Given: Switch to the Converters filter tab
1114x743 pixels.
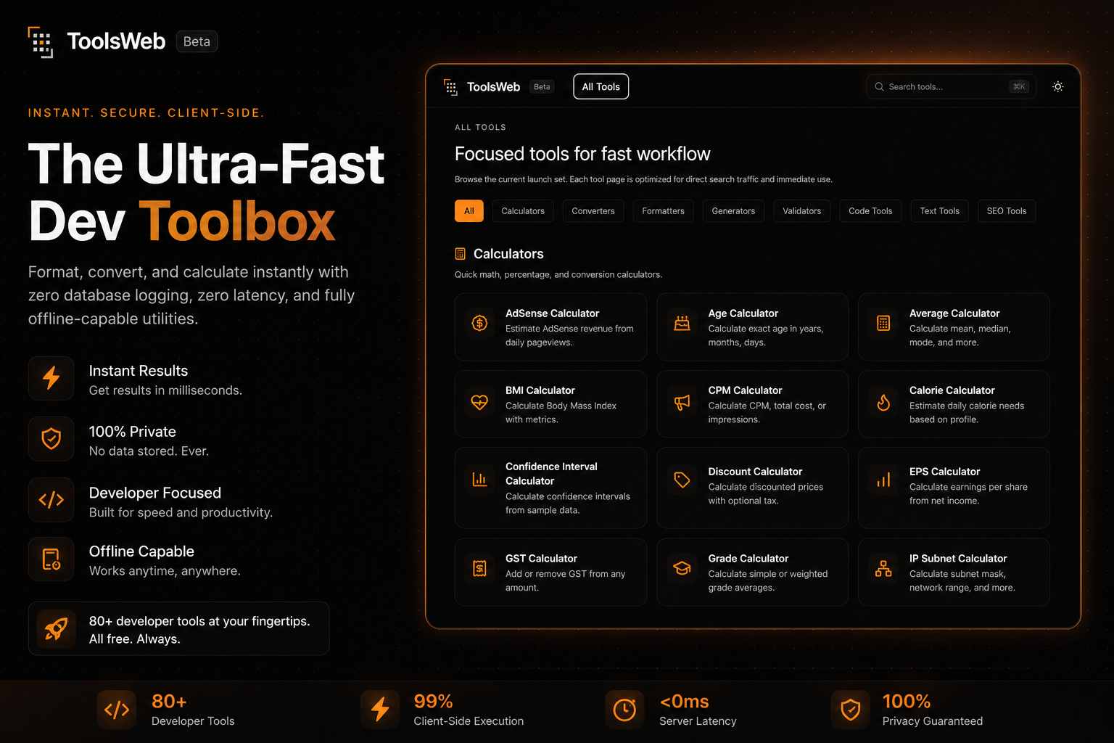Looking at the screenshot, I should (x=593, y=211).
